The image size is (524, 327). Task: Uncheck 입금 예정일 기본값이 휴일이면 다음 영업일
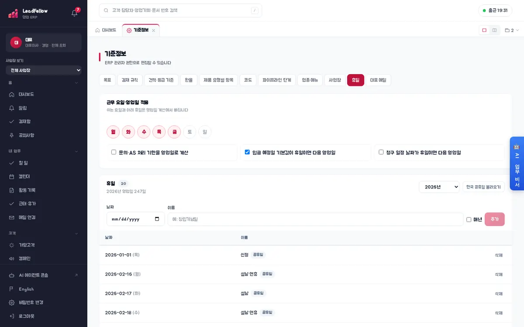(247, 152)
